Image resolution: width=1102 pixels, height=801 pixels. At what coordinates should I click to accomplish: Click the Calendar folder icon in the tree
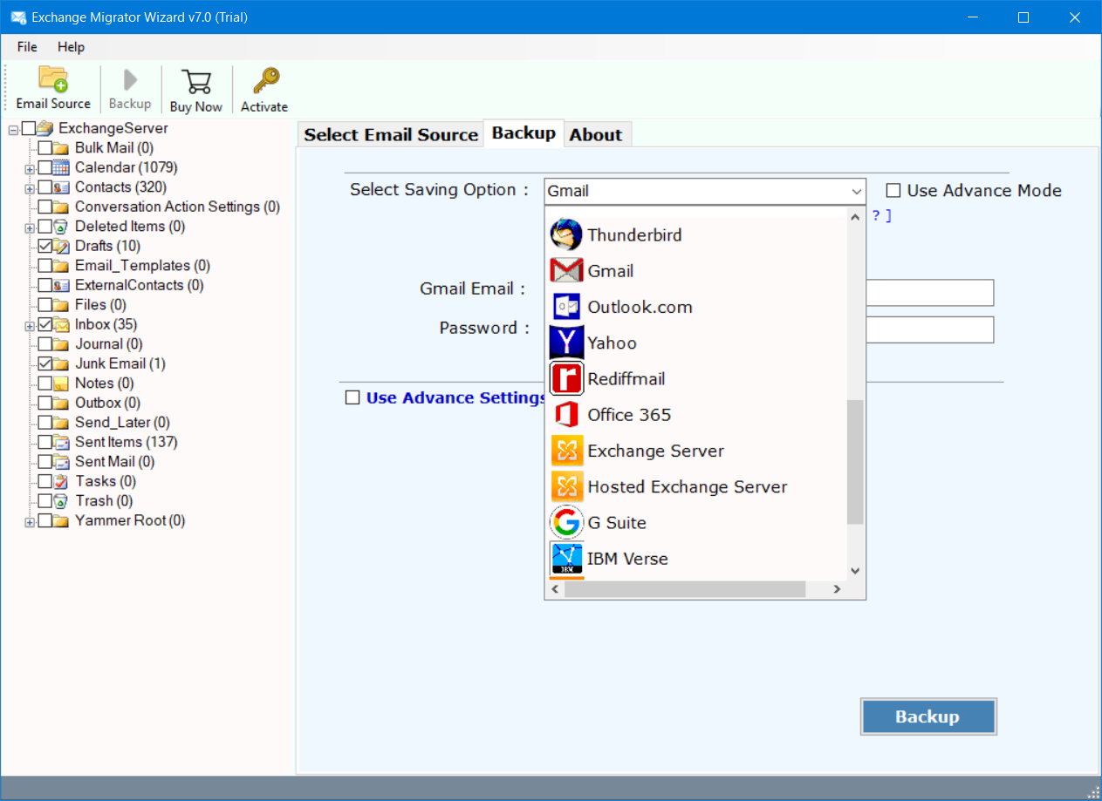click(61, 167)
